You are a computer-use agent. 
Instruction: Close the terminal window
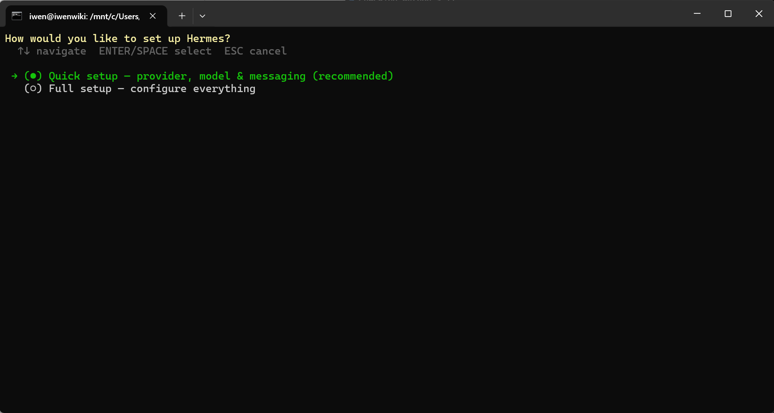(759, 14)
